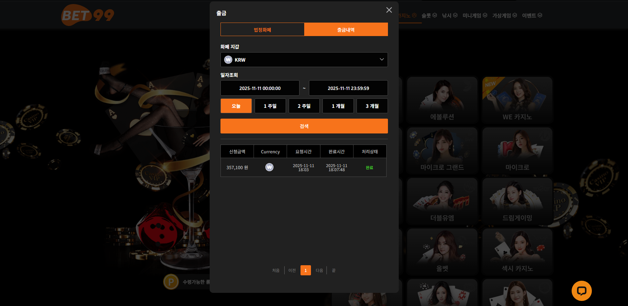The height and width of the screenshot is (306, 628).
Task: Click the P points coin icon
Action: tap(171, 282)
